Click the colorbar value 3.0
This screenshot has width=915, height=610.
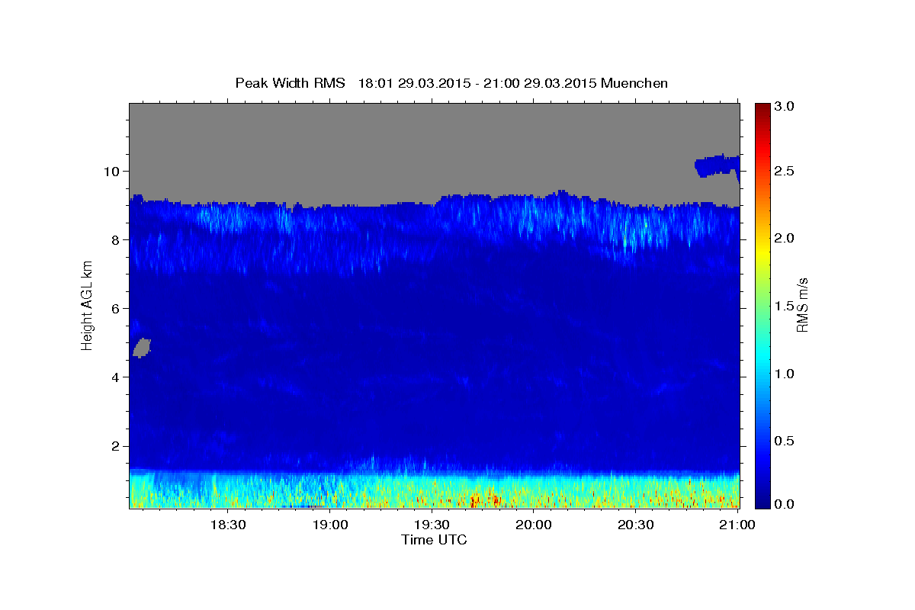[x=785, y=107]
